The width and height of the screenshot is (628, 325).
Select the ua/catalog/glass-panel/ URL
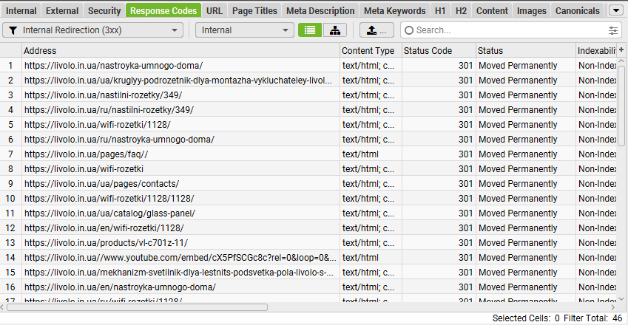pos(109,213)
